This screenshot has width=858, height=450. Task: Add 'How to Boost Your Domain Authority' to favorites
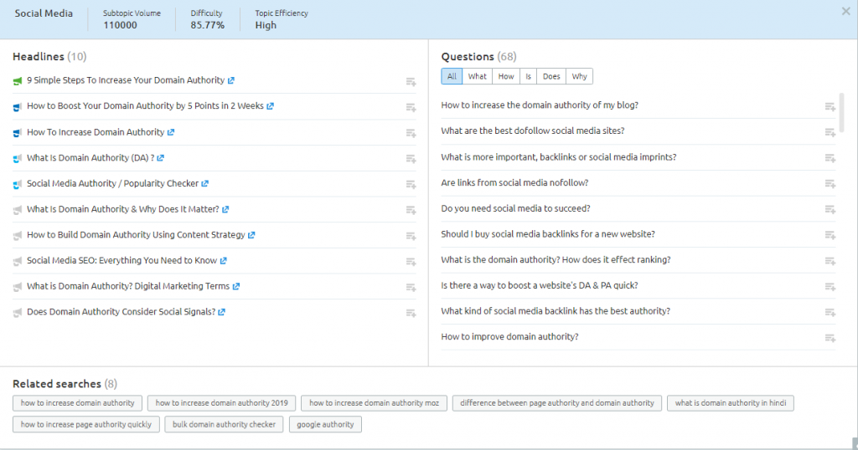(x=411, y=108)
